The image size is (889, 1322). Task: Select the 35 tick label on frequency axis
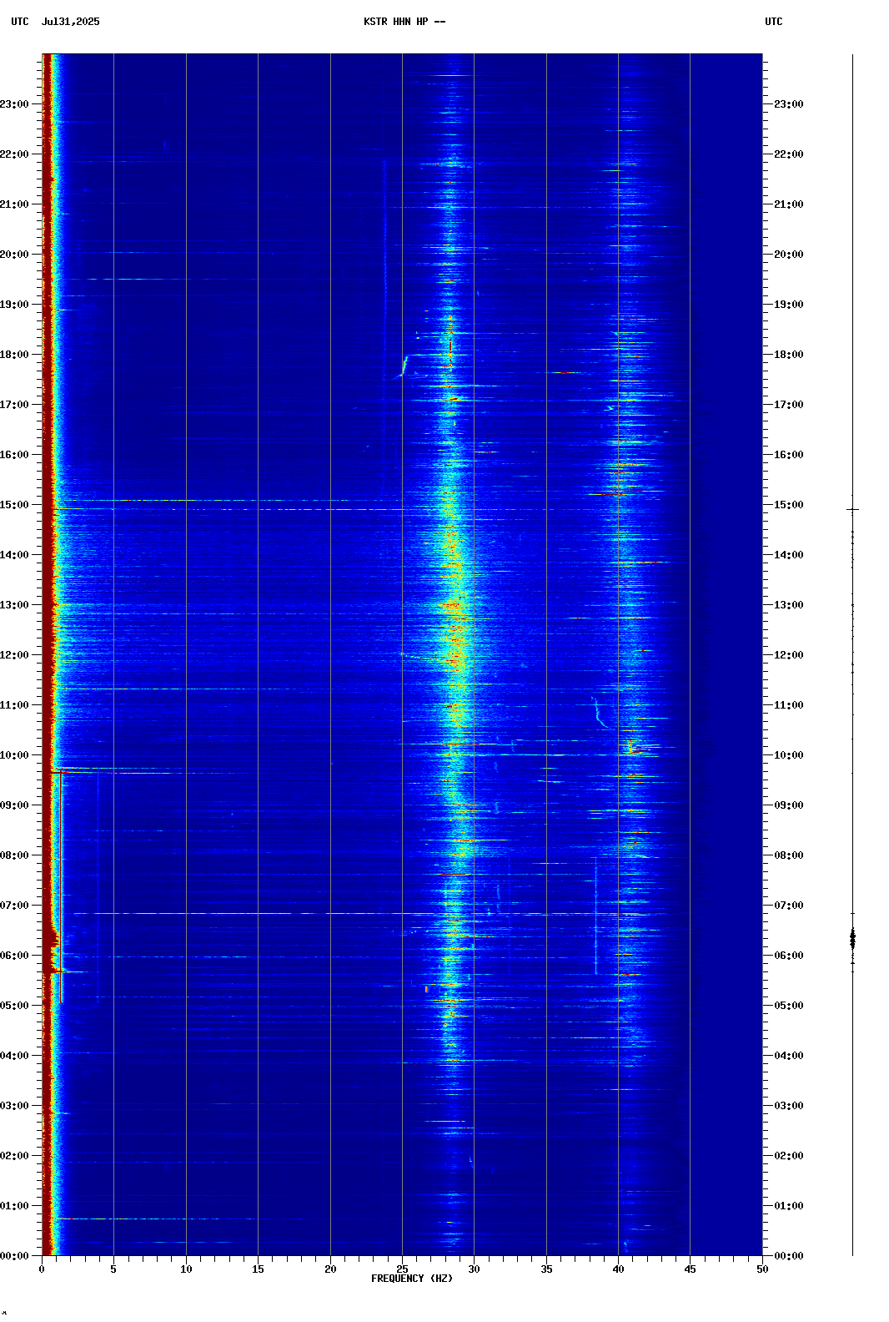coord(546,1269)
